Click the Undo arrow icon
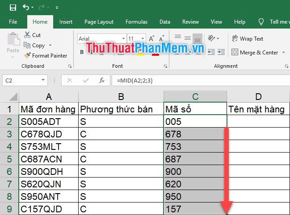This screenshot has height=215, width=290. pos(26,8)
